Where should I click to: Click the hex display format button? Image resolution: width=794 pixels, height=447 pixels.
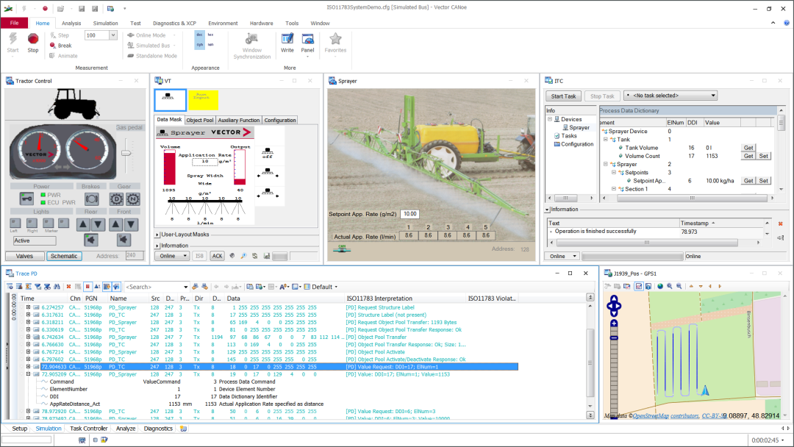(x=211, y=35)
